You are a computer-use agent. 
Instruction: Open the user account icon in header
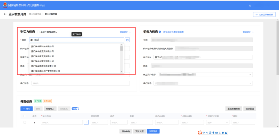click(250, 6)
